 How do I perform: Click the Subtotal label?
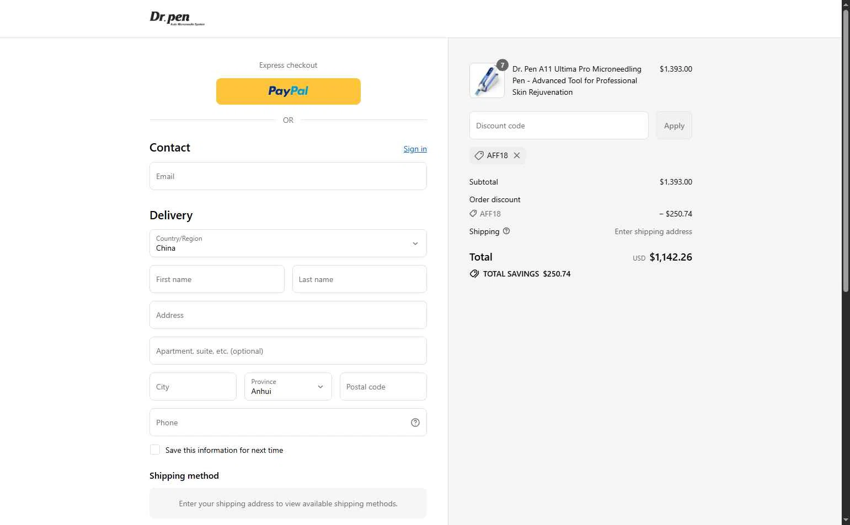484,182
